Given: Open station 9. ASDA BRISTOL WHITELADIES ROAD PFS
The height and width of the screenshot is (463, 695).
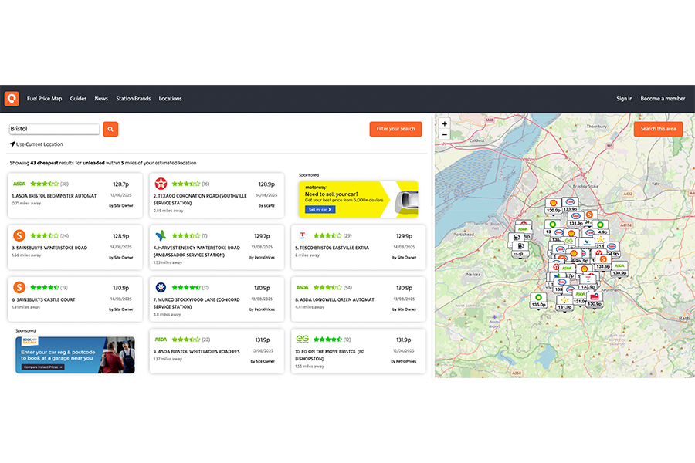Looking at the screenshot, I should tap(196, 351).
